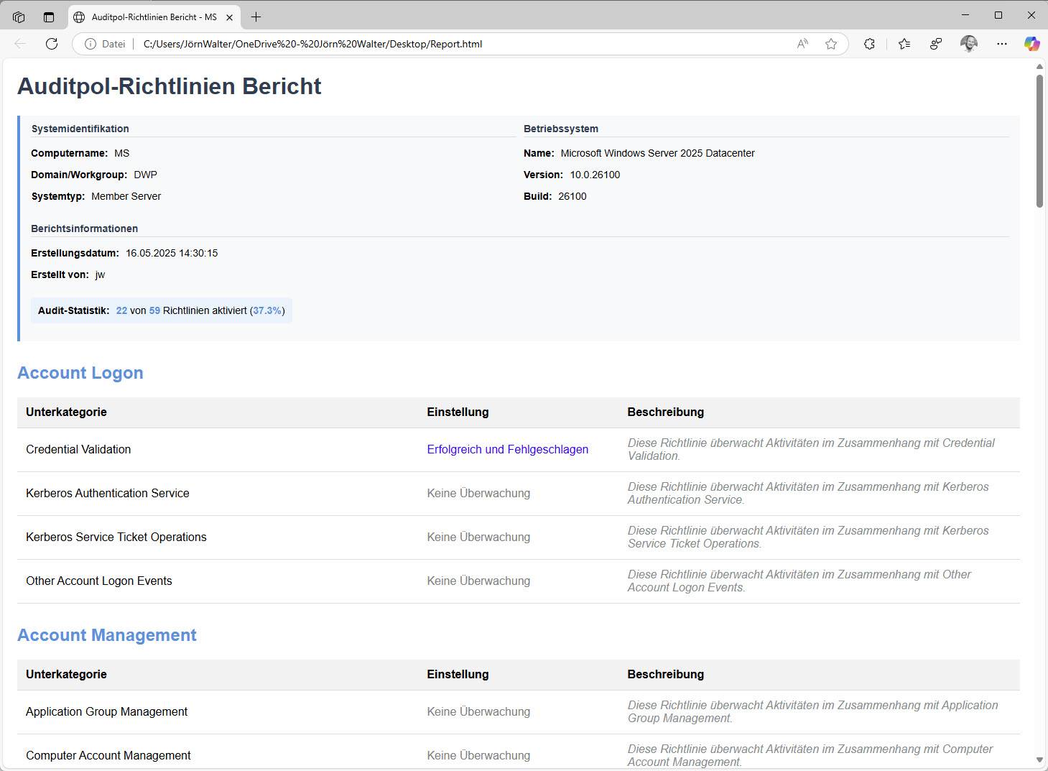
Task: Click the user profile picture
Action: [968, 44]
